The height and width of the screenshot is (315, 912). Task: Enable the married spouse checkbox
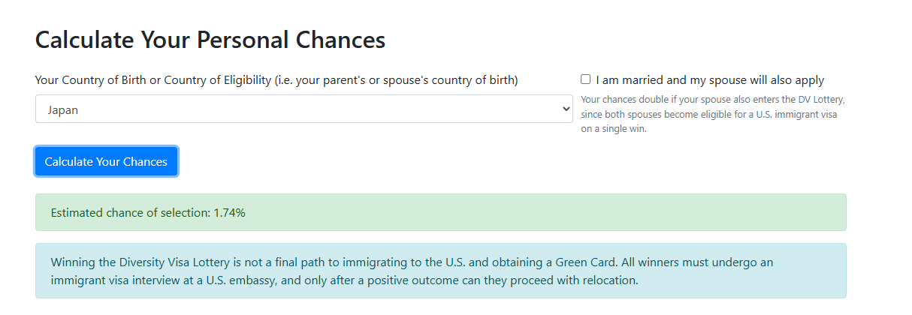coord(586,79)
